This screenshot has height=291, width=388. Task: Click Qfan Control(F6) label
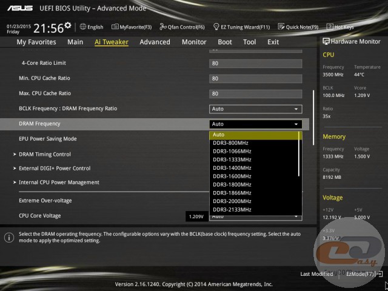coord(186,27)
